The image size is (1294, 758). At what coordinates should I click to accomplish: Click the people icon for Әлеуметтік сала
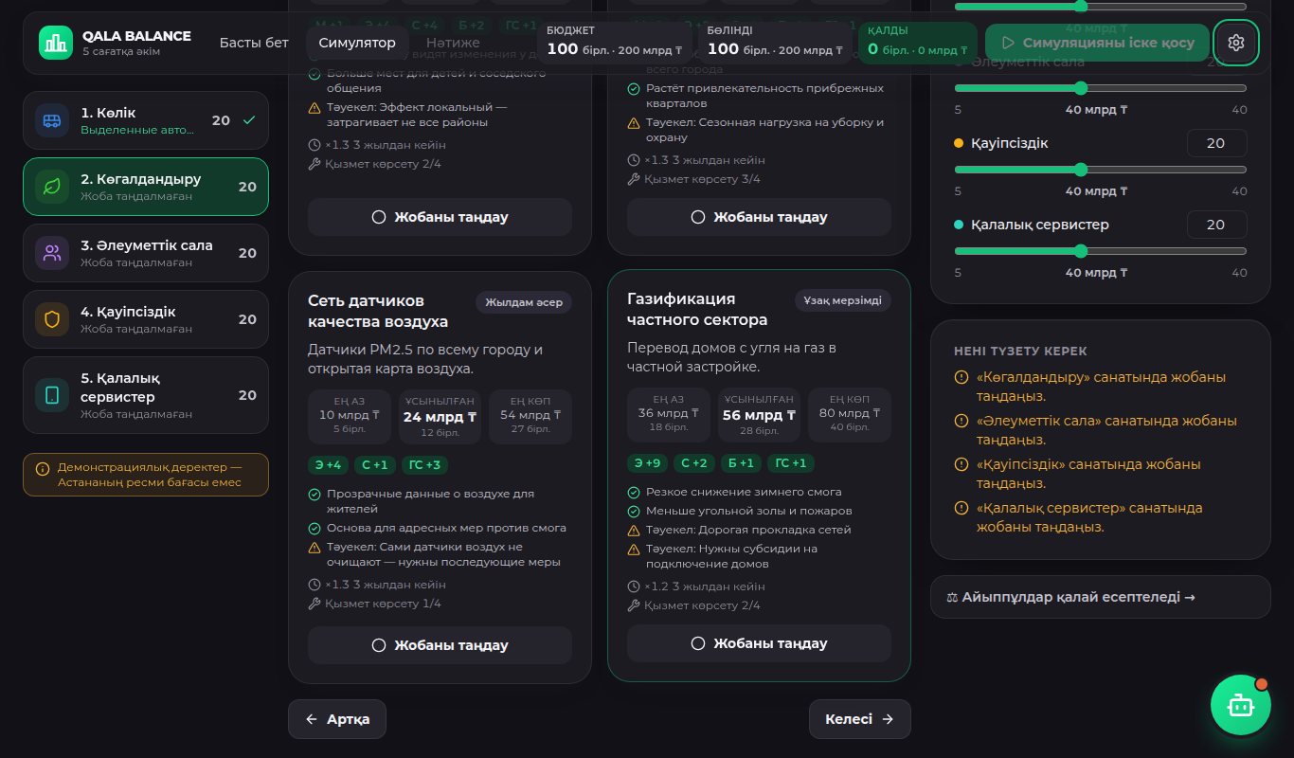pyautogui.click(x=52, y=253)
